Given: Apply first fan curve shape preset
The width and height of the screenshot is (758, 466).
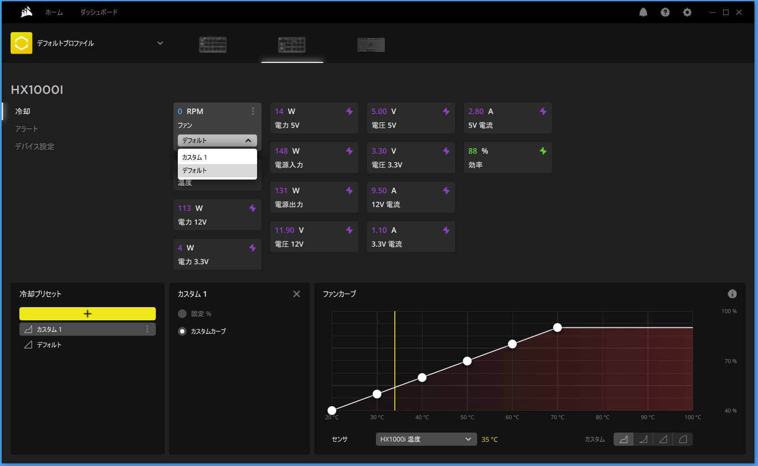Looking at the screenshot, I should click(623, 439).
